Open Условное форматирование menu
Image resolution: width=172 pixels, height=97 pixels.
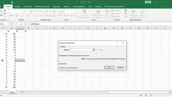[84, 14]
